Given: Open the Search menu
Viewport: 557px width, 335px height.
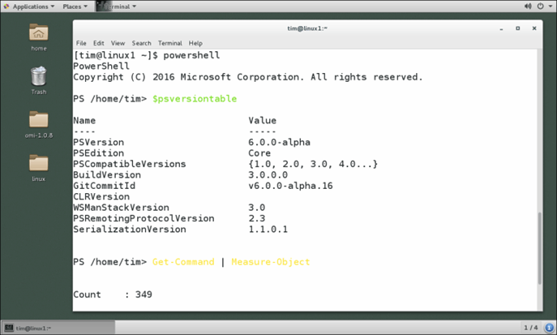Looking at the screenshot, I should [141, 43].
